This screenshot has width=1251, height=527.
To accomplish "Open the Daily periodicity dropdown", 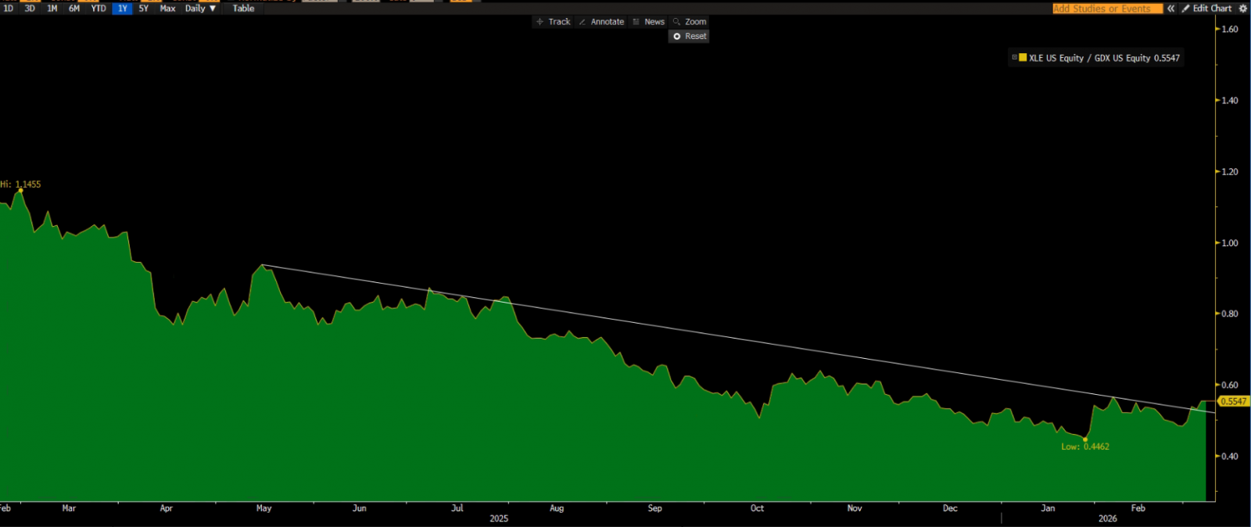I will [x=200, y=9].
